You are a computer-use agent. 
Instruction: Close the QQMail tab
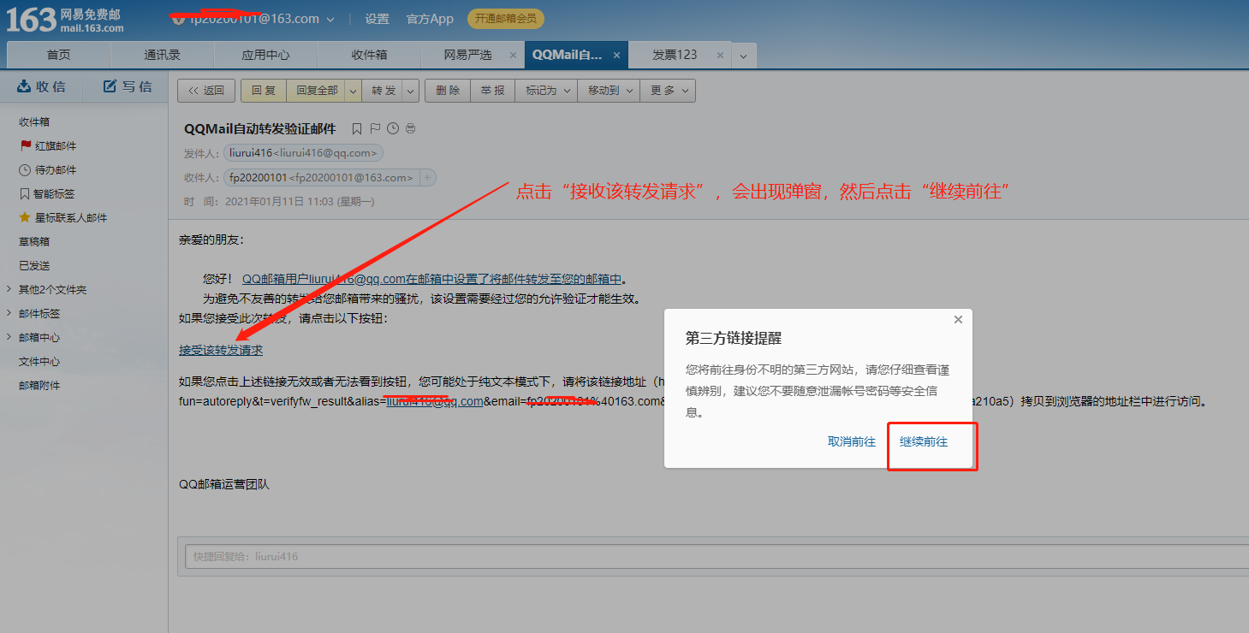click(616, 55)
